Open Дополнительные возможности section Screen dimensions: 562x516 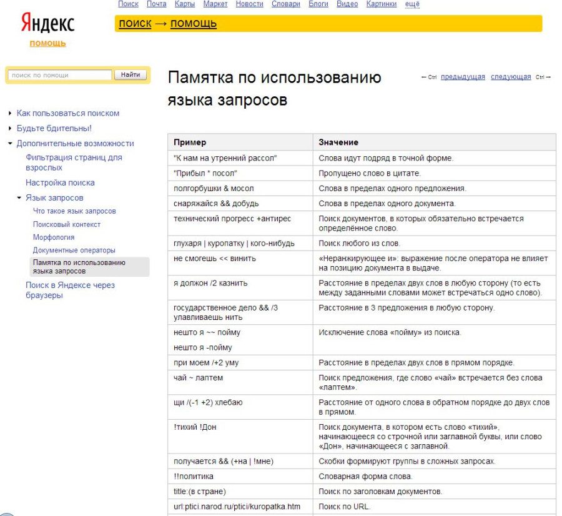point(76,144)
